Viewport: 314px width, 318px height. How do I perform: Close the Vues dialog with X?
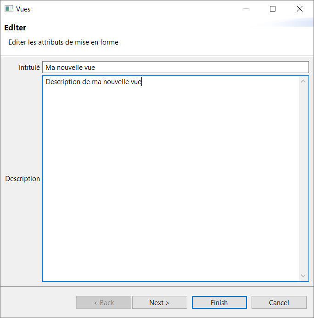tap(300, 9)
